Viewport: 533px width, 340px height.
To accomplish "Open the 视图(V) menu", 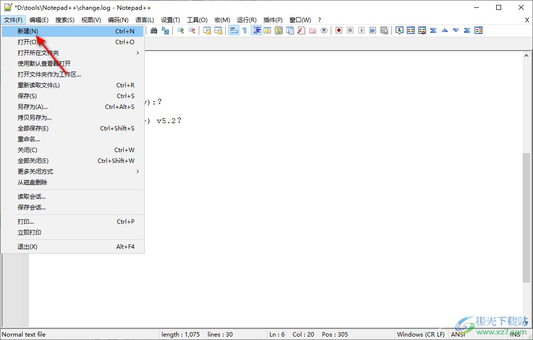I will tap(91, 20).
